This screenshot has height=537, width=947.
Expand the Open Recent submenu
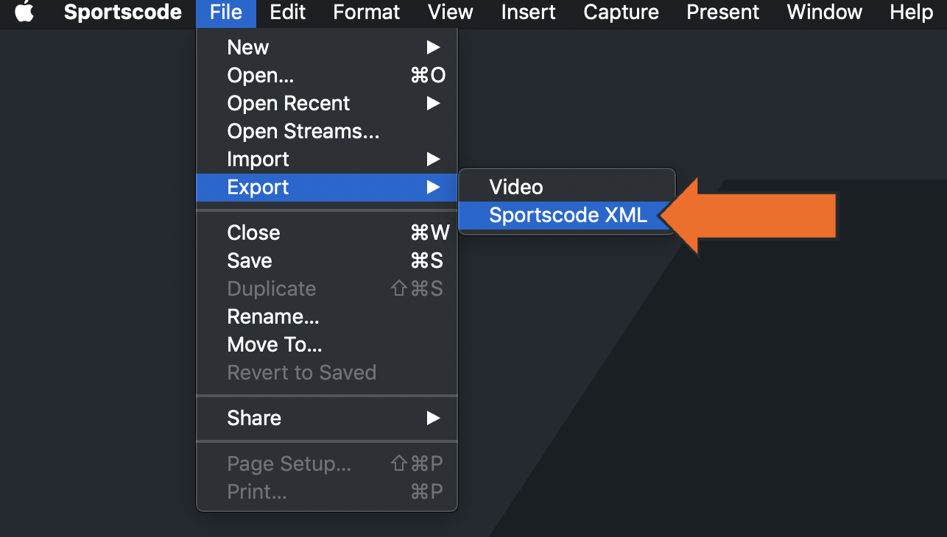point(287,103)
